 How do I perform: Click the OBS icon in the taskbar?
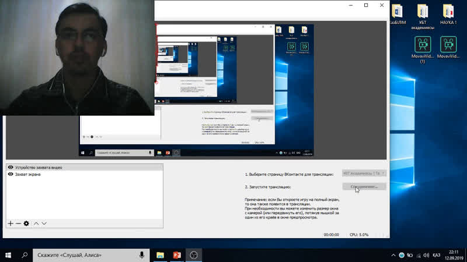tap(194, 255)
